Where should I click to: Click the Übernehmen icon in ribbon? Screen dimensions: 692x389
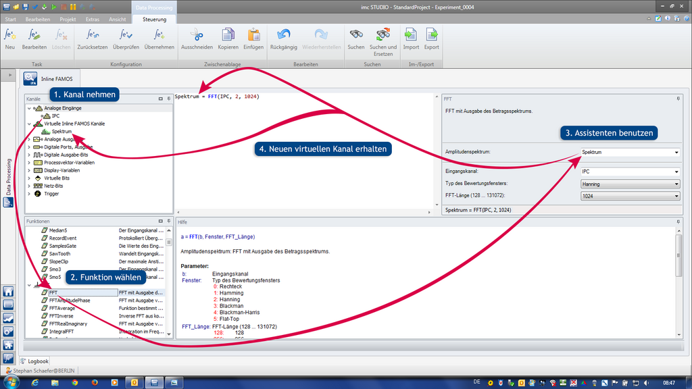tap(159, 35)
